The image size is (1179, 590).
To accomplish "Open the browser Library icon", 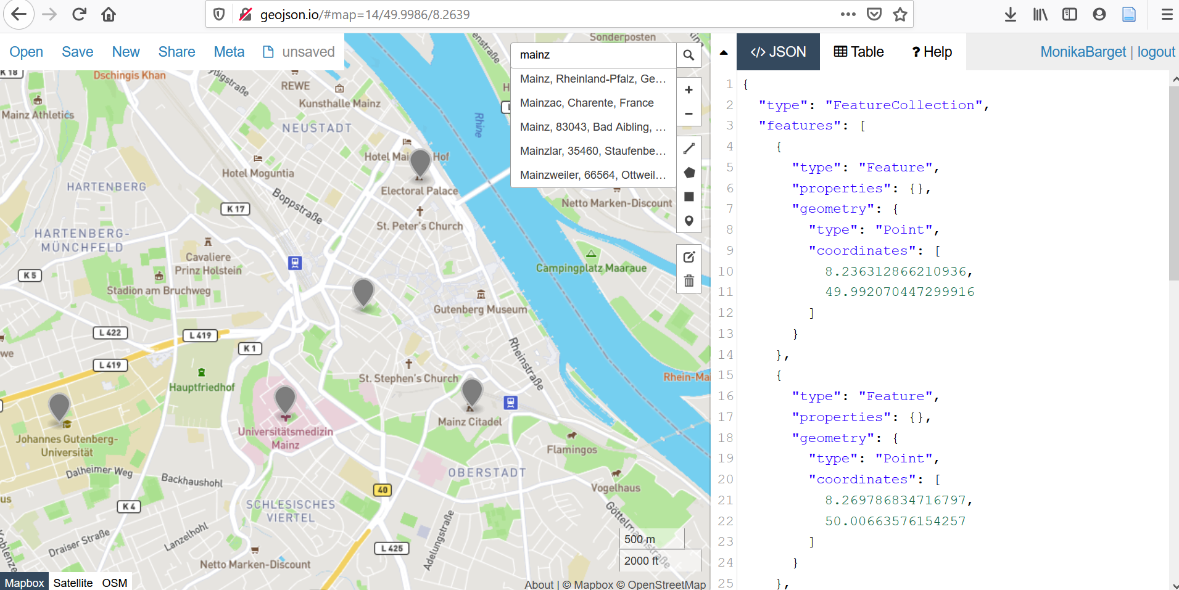I will tap(1040, 14).
